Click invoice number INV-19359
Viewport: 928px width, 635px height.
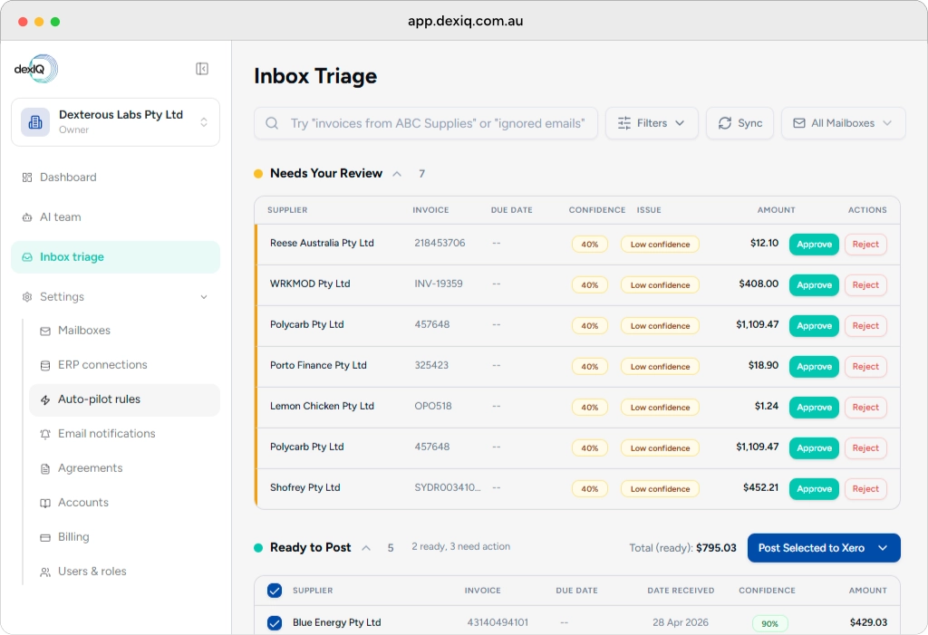coord(439,284)
